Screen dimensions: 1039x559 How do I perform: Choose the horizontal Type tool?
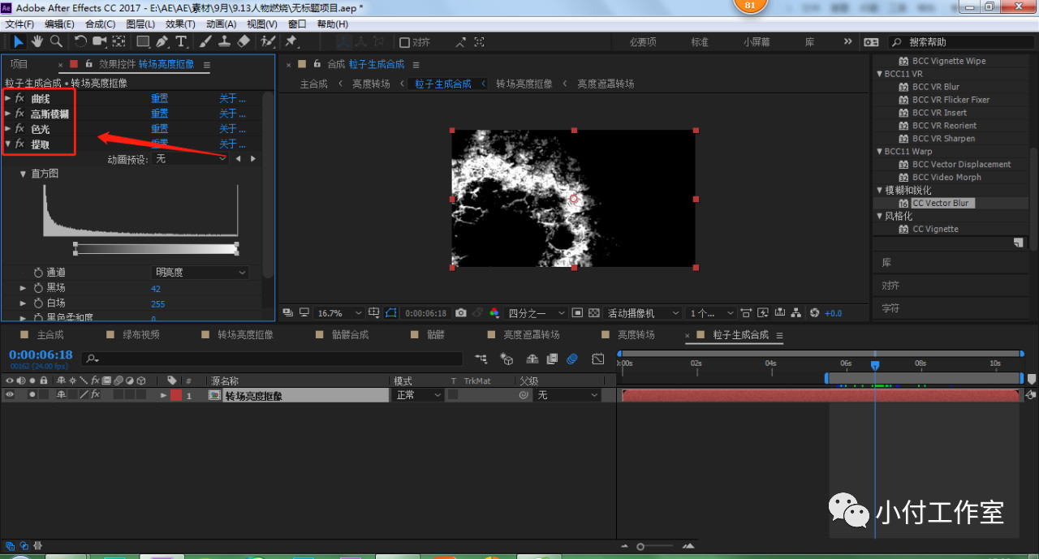click(x=180, y=41)
